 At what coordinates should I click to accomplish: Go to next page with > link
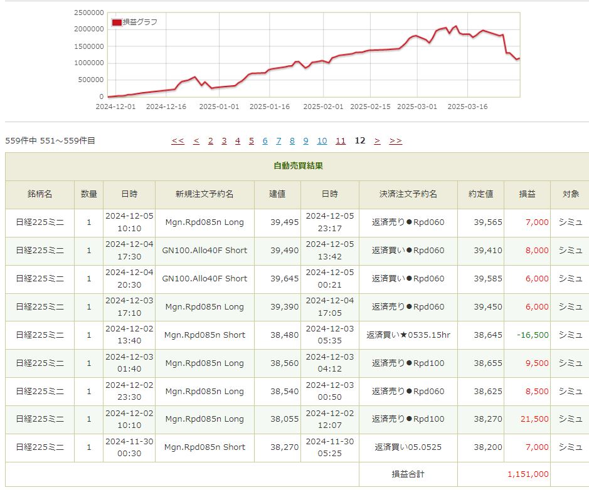click(377, 141)
